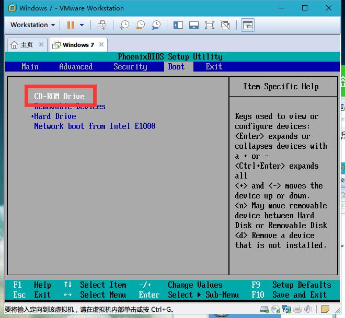Close the 主页 tab
The image size is (345, 318).
[41, 45]
